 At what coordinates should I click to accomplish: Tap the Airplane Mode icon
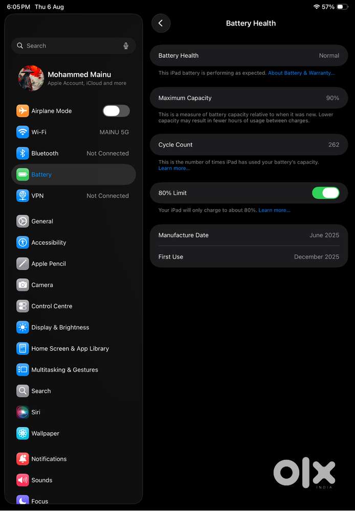click(x=23, y=111)
